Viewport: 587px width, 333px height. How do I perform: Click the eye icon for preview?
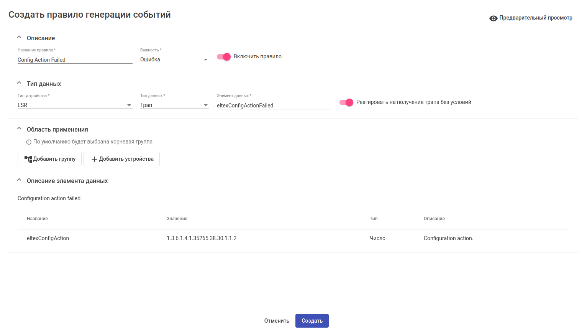tap(493, 18)
